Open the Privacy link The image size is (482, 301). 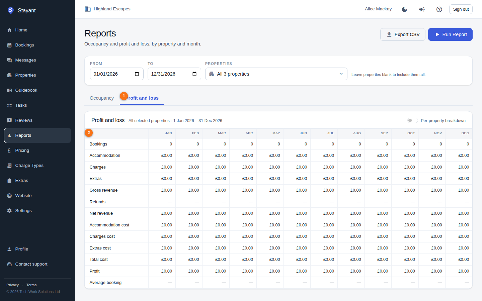(12, 285)
